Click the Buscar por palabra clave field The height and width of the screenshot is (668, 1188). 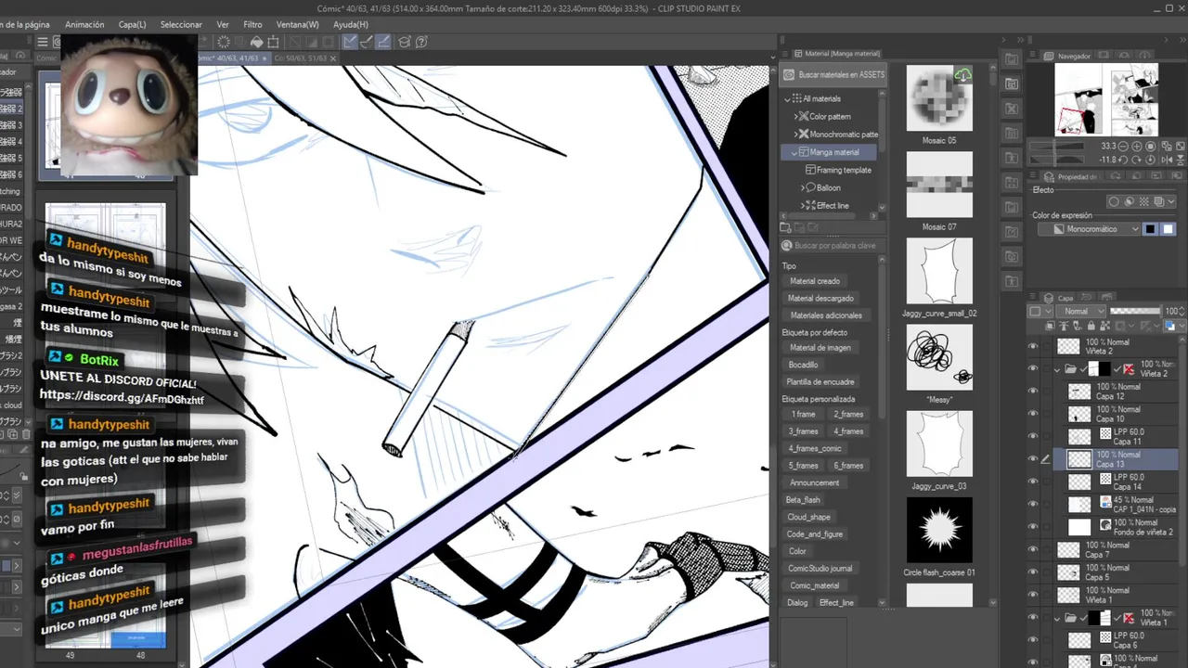[x=833, y=246]
